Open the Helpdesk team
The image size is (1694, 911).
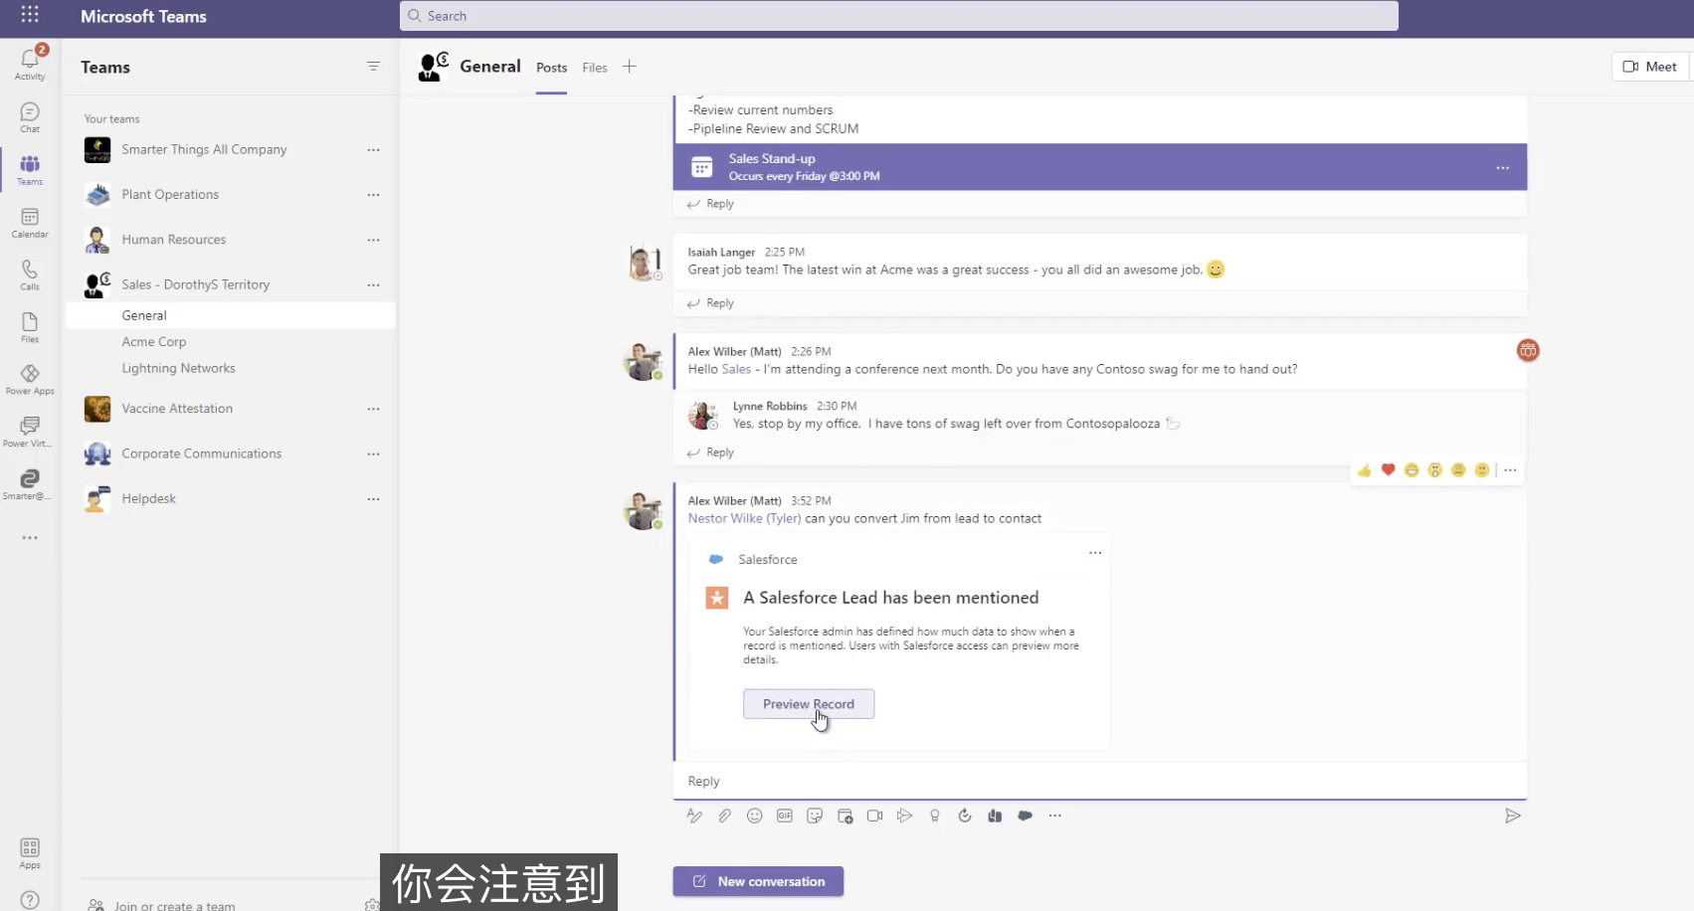pyautogui.click(x=148, y=498)
